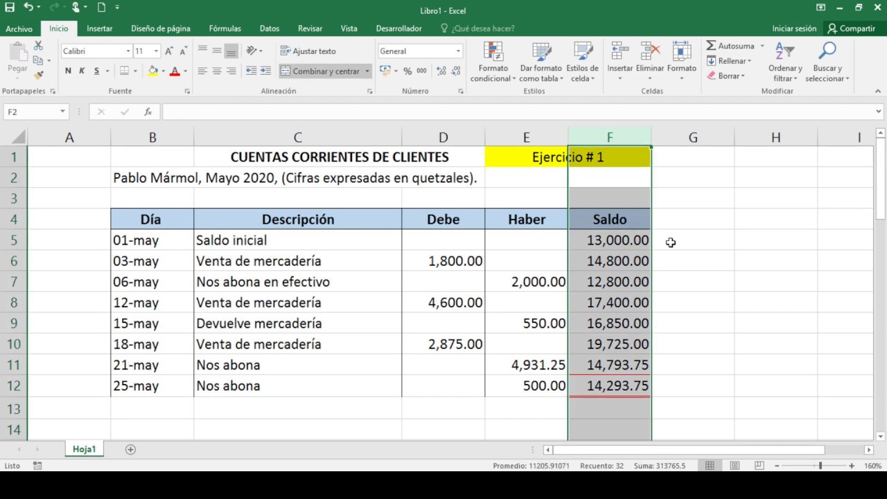The image size is (887, 499).
Task: Select cell containing 4,931.25
Action: [x=527, y=365]
